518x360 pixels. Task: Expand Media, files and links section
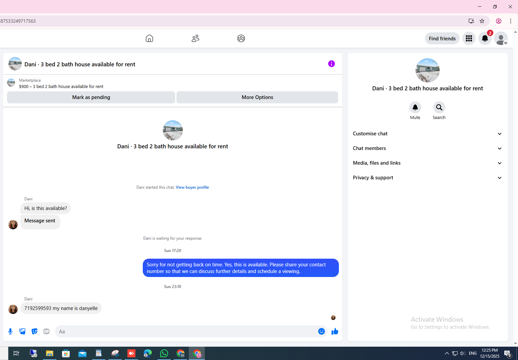click(427, 163)
